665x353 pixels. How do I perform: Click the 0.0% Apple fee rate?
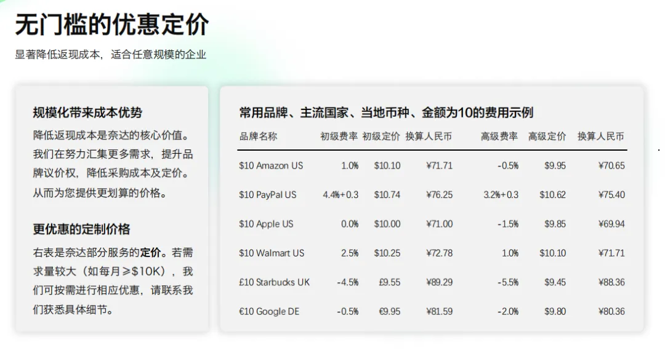(x=350, y=224)
